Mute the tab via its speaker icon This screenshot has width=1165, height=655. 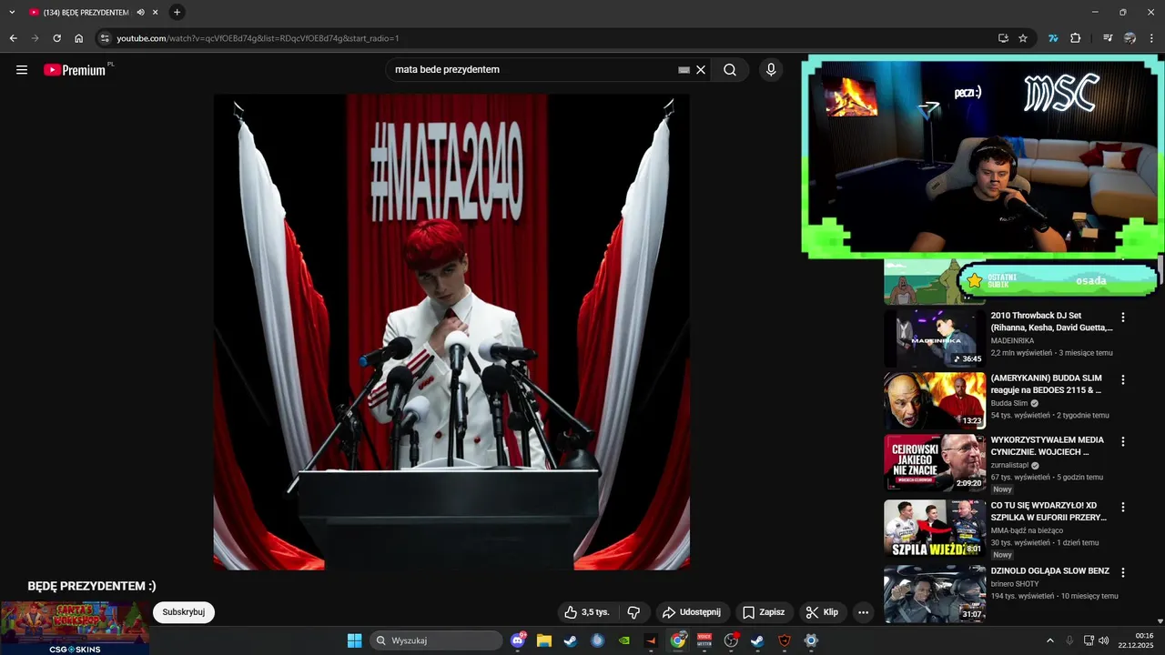[x=141, y=13]
